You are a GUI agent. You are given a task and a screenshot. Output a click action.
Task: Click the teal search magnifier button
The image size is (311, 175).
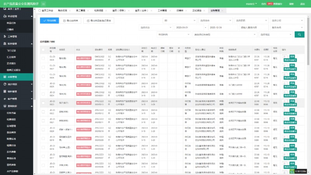[299, 35]
